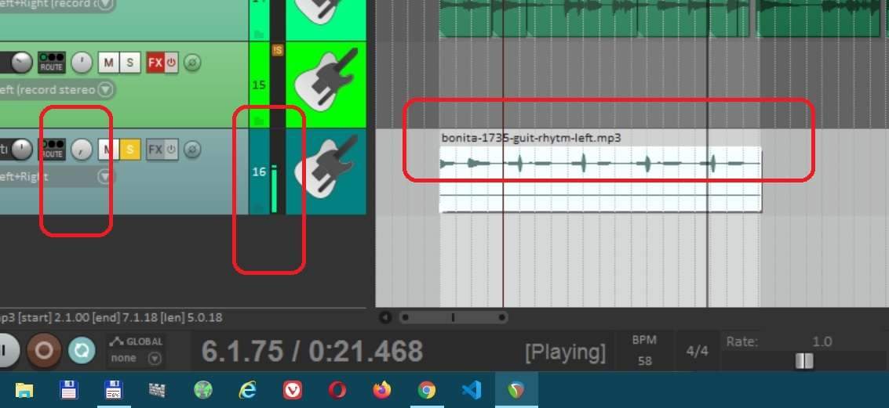Click the horizontal scrollbar thumb below the arrange view
Image resolution: width=889 pixels, height=408 pixels.
pyautogui.click(x=453, y=317)
